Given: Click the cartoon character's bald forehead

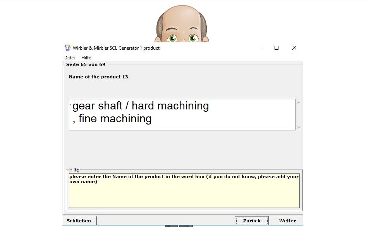Looking at the screenshot, I should click(x=182, y=17).
